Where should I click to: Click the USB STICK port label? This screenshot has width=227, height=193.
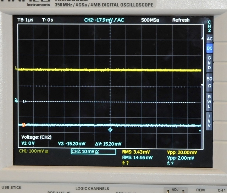[11, 187]
